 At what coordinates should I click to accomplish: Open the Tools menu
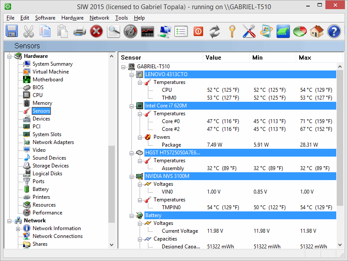click(121, 18)
